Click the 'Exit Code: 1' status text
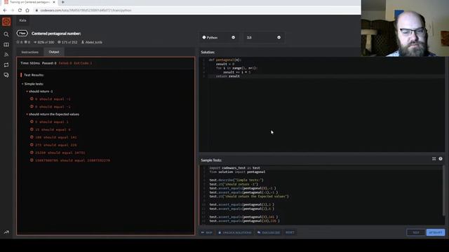 pyautogui.click(x=83, y=63)
